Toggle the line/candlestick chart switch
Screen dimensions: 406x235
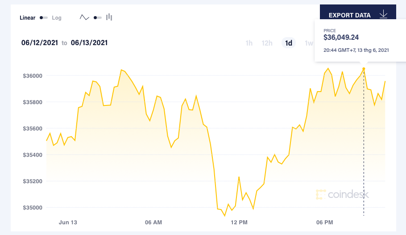97,18
